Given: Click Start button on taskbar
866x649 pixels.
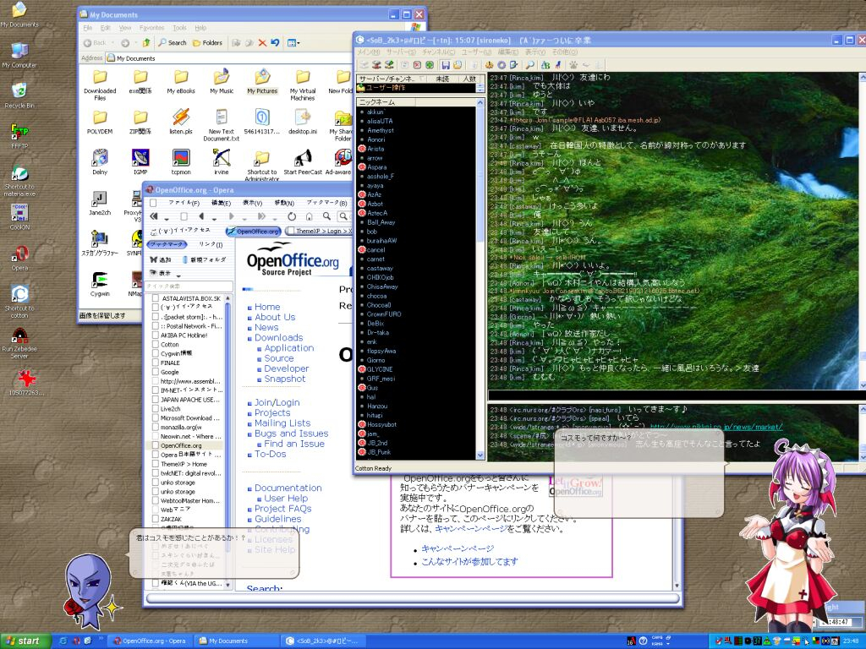Looking at the screenshot, I should [26, 641].
